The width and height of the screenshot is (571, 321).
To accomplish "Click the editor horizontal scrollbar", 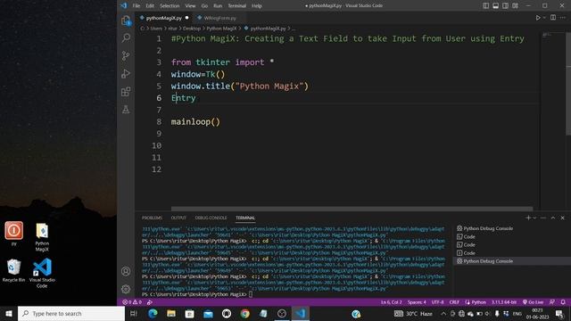I will tap(352, 209).
